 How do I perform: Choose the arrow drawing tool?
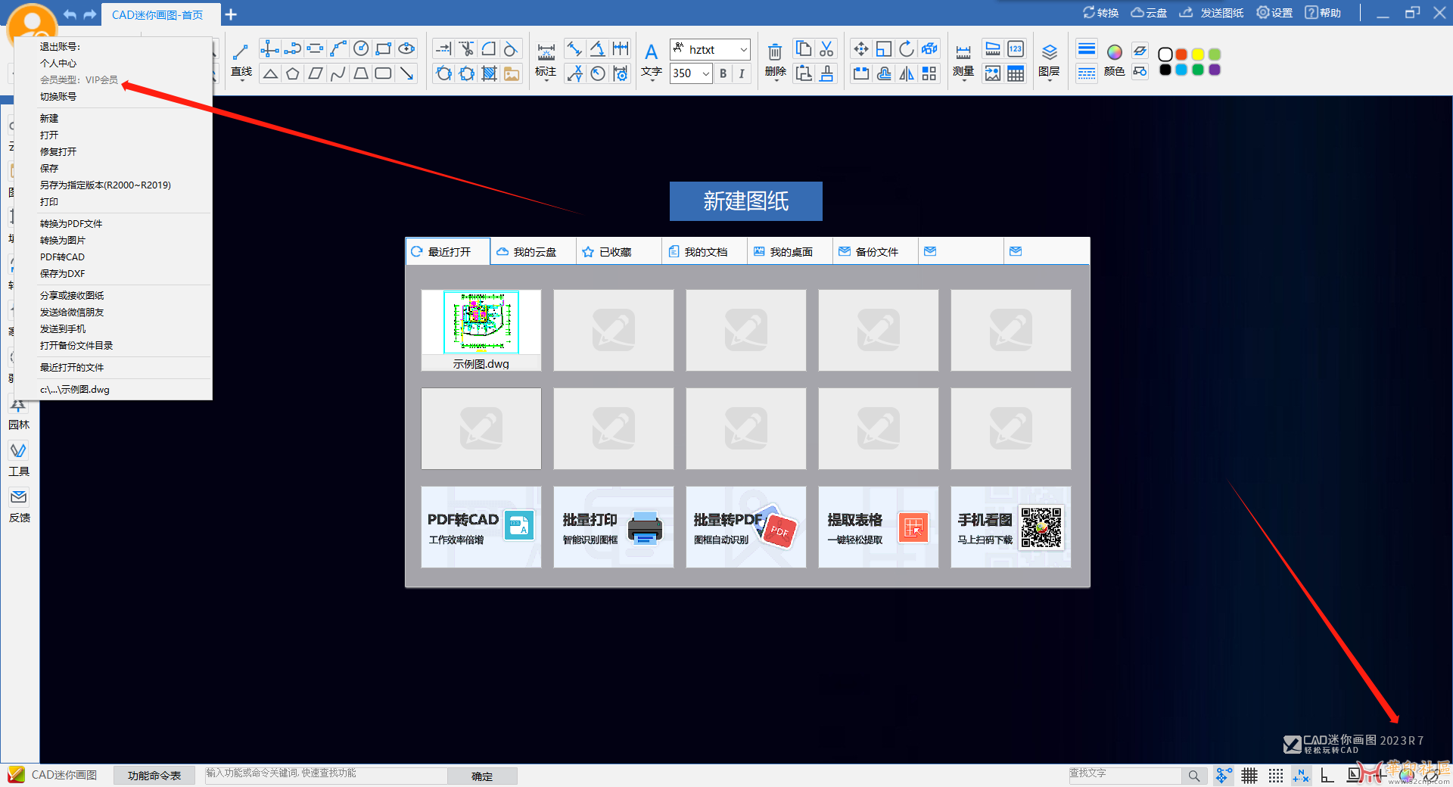(406, 73)
